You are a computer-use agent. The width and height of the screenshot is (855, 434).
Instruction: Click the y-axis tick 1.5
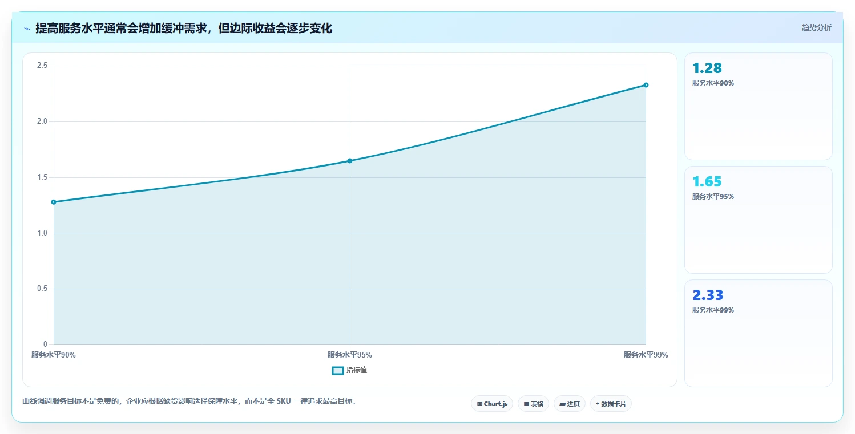tap(42, 177)
